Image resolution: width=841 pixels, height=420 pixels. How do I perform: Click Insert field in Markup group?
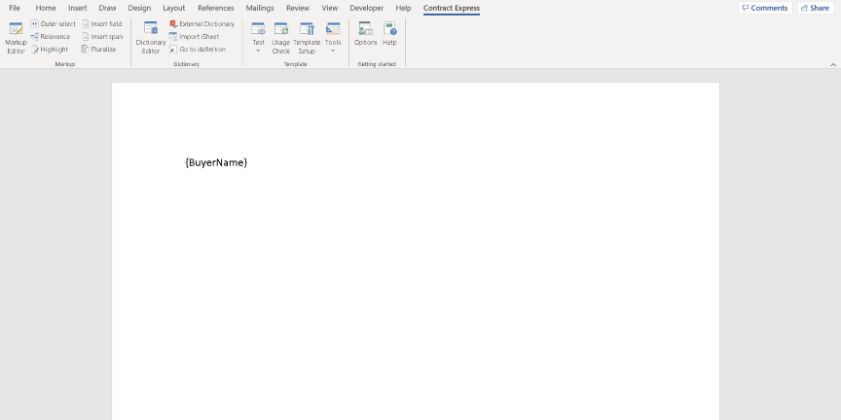102,23
